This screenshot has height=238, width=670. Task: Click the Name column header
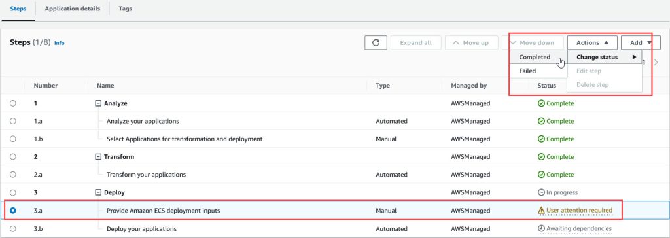105,86
